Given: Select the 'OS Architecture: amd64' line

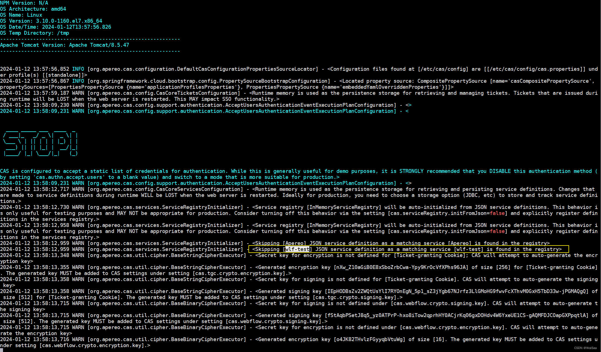Looking at the screenshot, I should [33, 9].
